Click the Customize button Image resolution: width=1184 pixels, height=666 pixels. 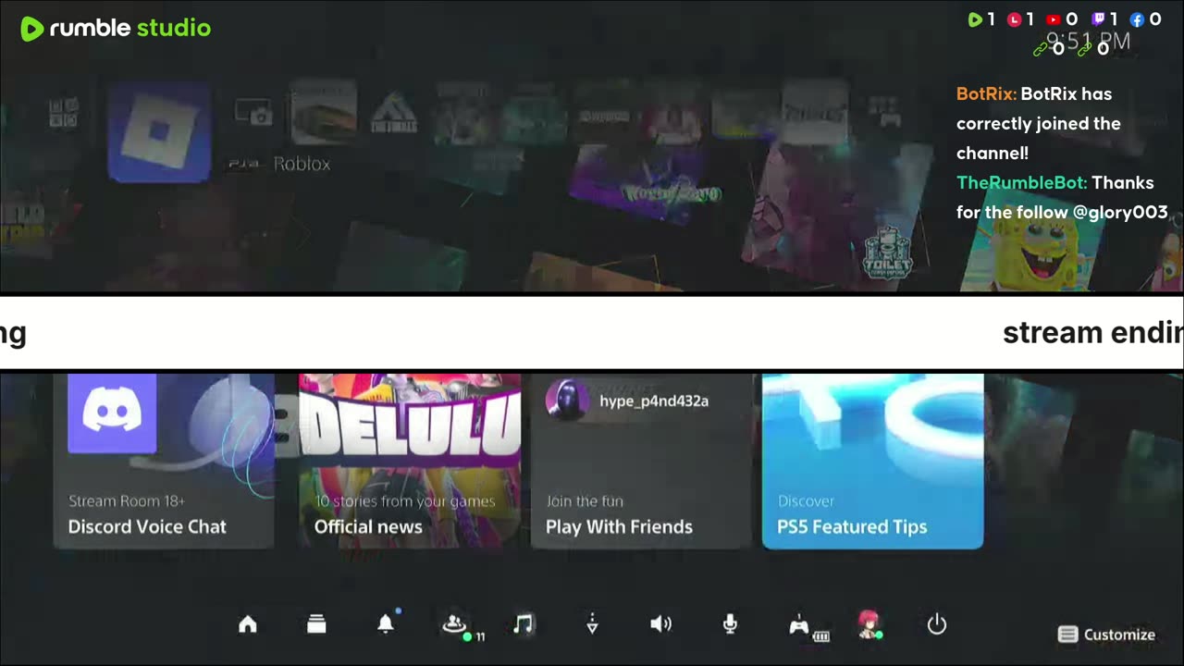point(1107,635)
